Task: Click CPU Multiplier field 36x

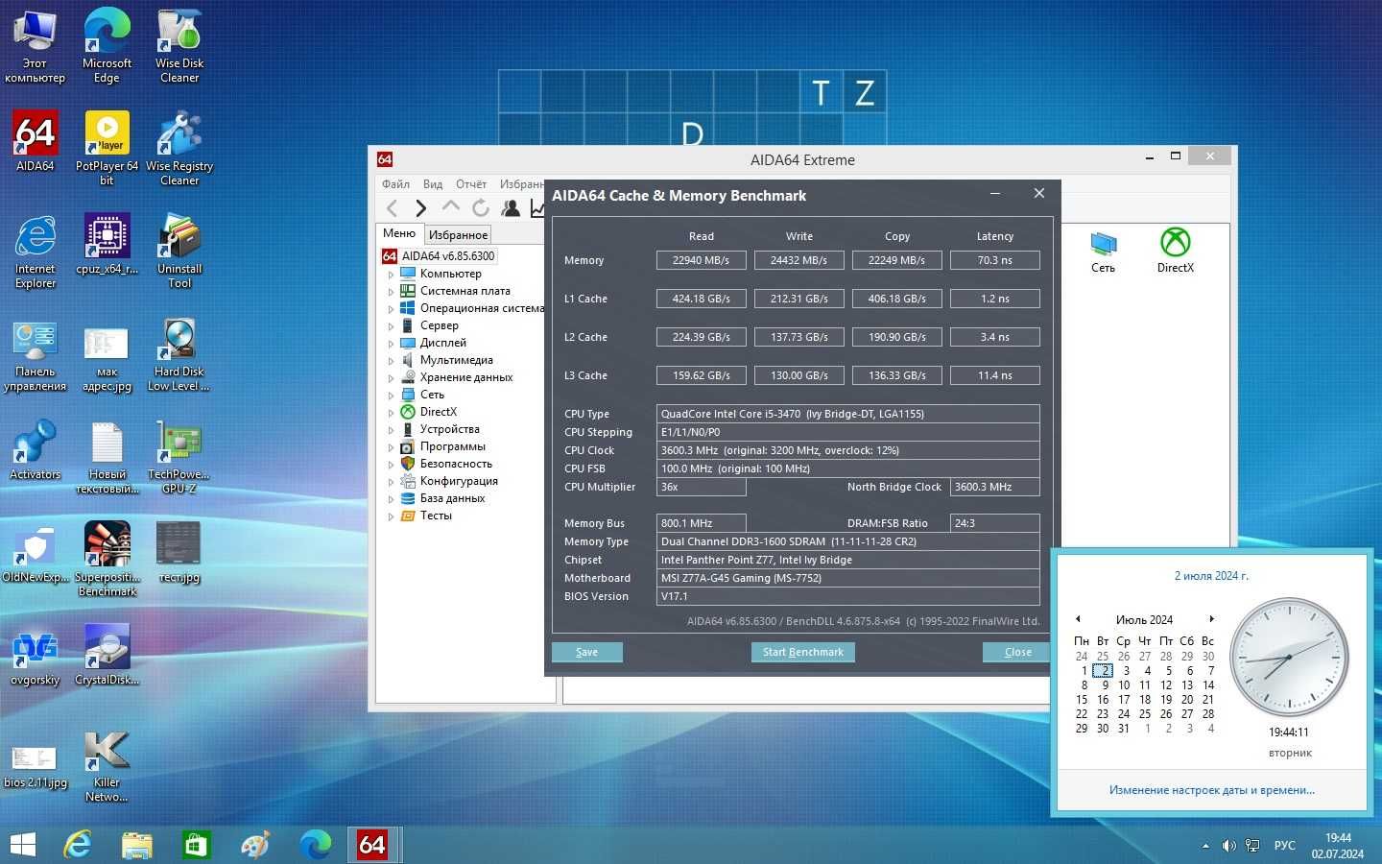Action: click(701, 487)
